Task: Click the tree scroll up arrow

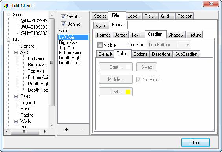Action: 52,15
